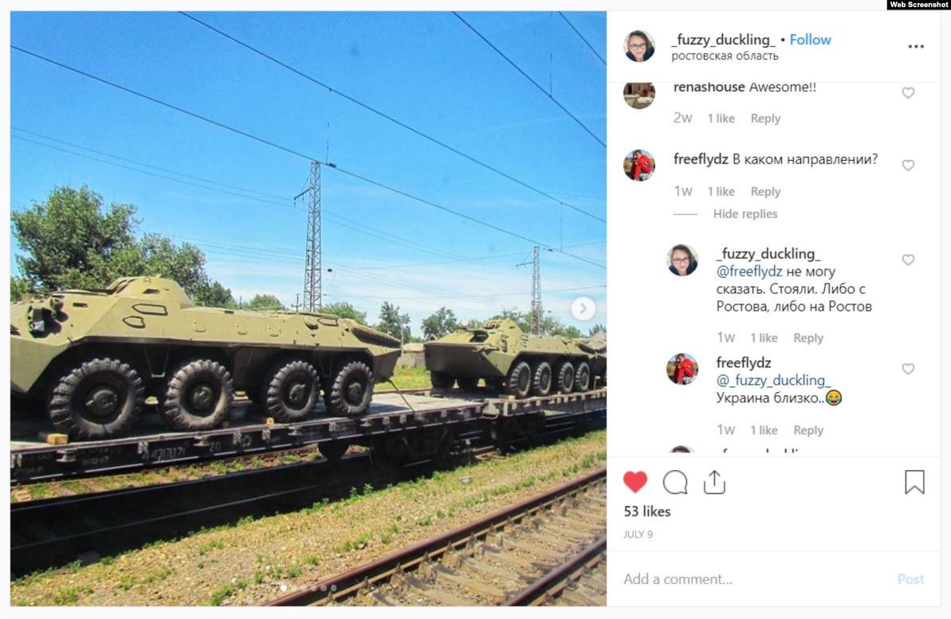Like freeflydz's "Украина близко" reply
This screenshot has height=619, width=951.
pos(908,369)
